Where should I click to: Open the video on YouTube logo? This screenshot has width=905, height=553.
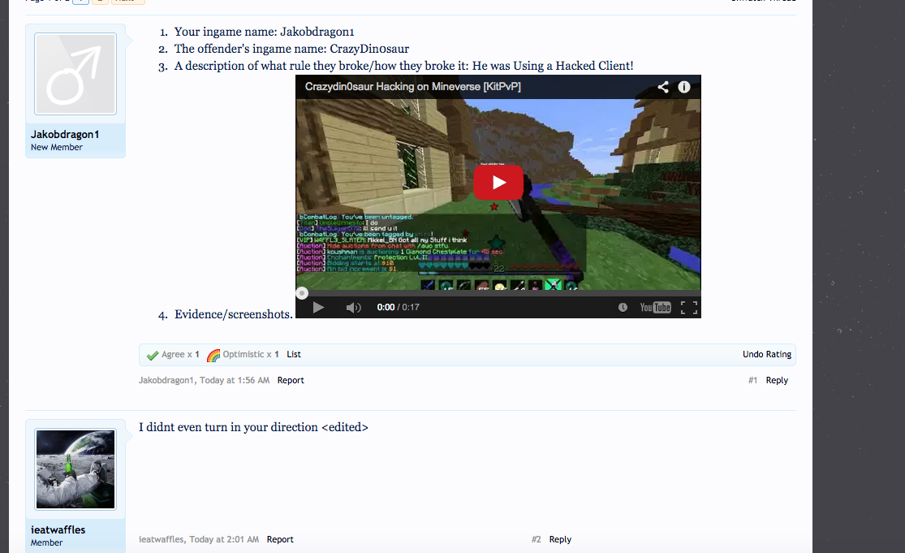[x=655, y=307]
